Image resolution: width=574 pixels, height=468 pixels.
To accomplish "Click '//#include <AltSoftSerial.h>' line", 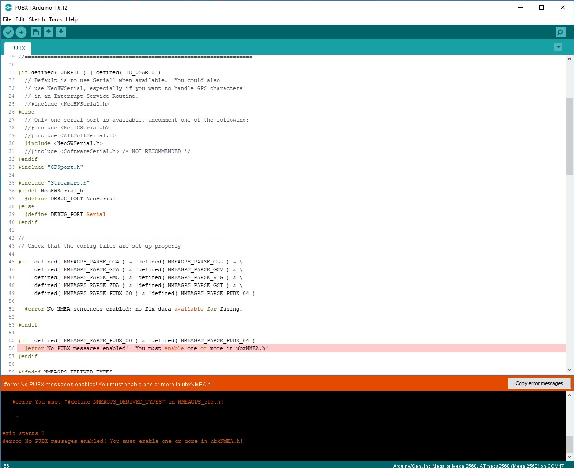I will point(70,135).
